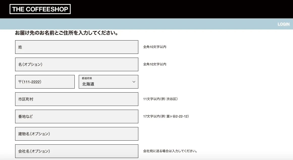The height and width of the screenshot is (160, 293).
Task: Click the chevron arrow on prefecture dropdown
Action: coord(134,82)
